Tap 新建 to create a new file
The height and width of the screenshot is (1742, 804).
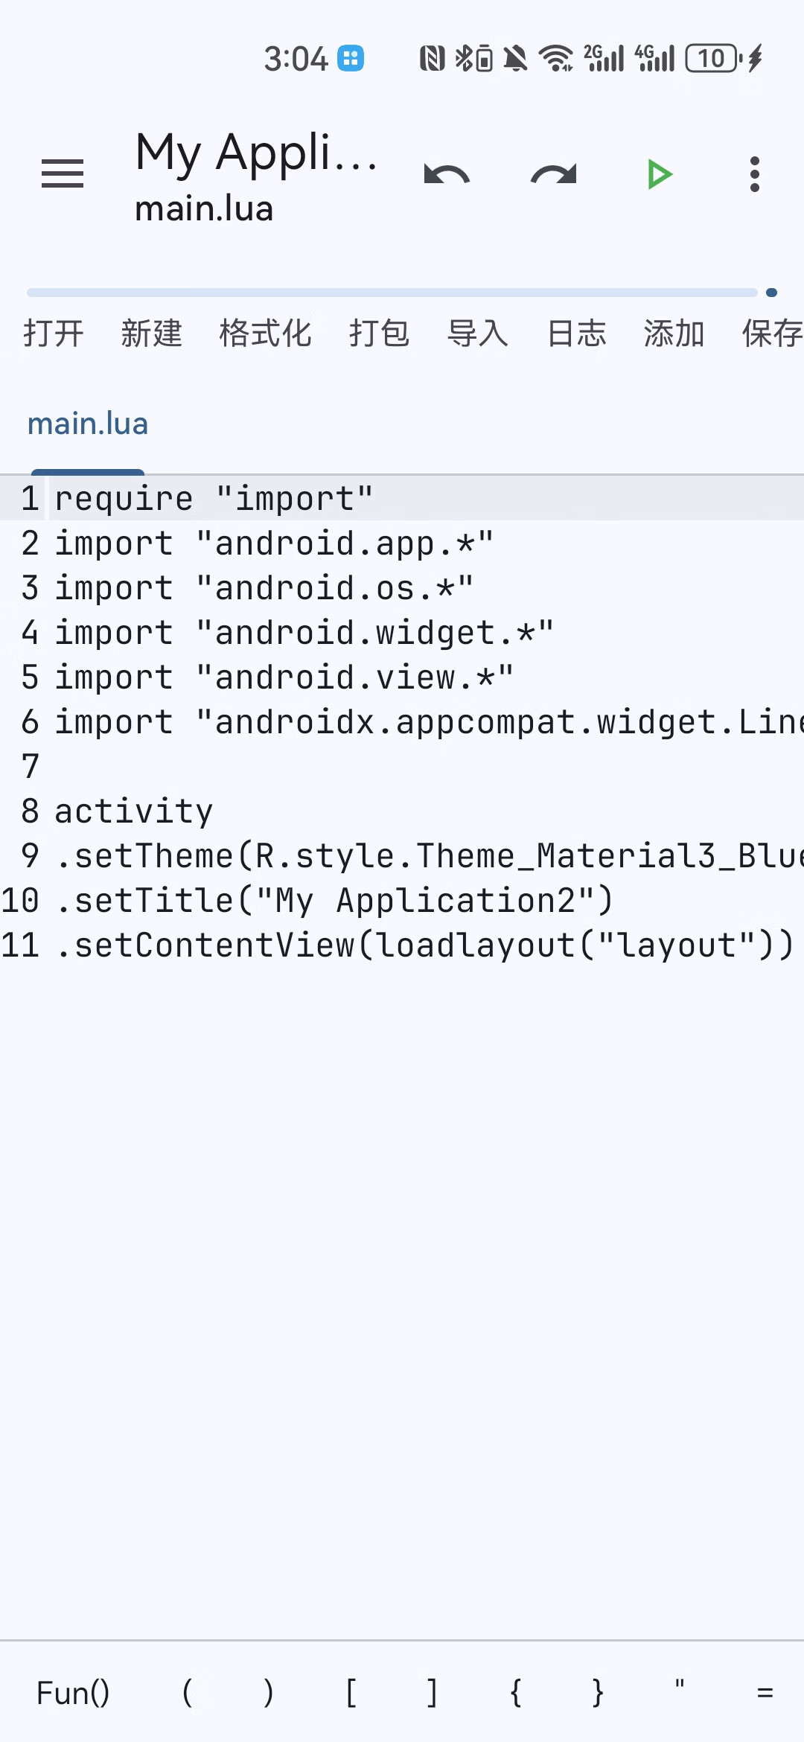click(x=152, y=333)
